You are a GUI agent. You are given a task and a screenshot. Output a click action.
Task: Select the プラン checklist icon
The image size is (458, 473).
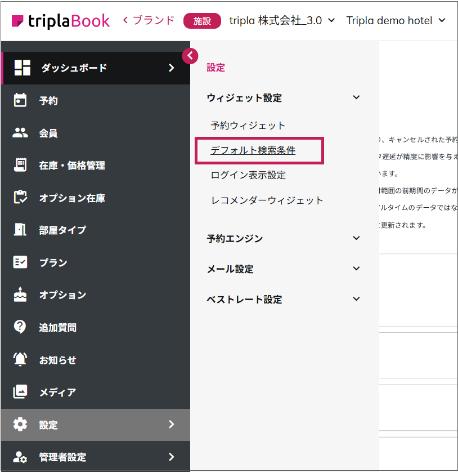(20, 262)
